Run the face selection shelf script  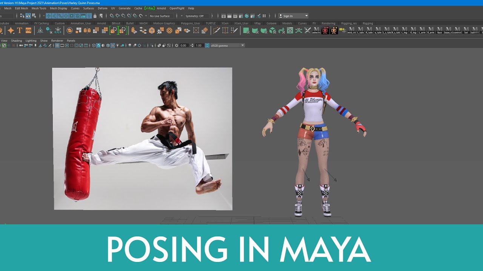coord(440,30)
